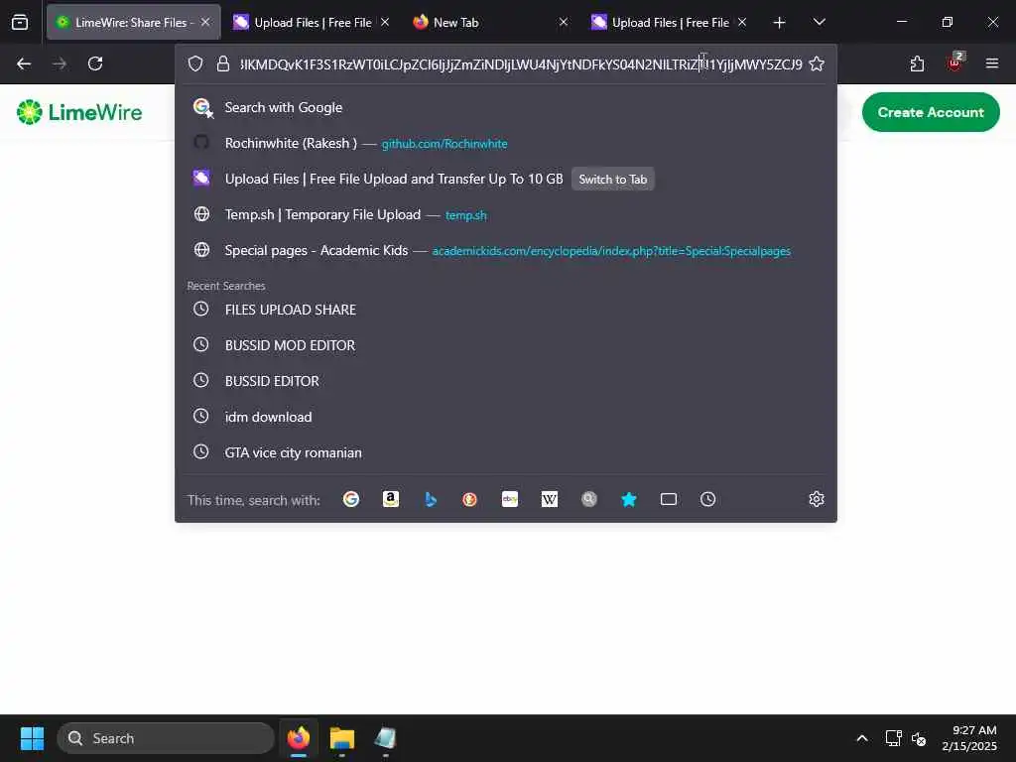Click the Switch to Tab button
1016x762 pixels.
coord(613,180)
